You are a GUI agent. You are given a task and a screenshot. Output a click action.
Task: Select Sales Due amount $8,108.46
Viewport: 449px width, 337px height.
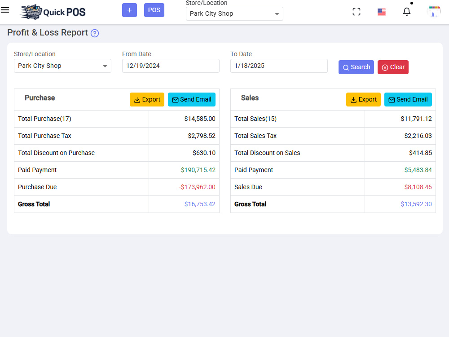pyautogui.click(x=418, y=187)
